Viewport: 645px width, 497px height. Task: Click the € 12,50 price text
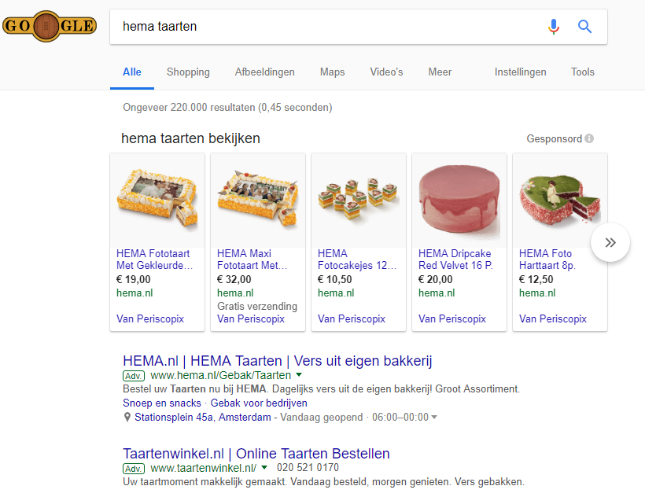tap(536, 279)
